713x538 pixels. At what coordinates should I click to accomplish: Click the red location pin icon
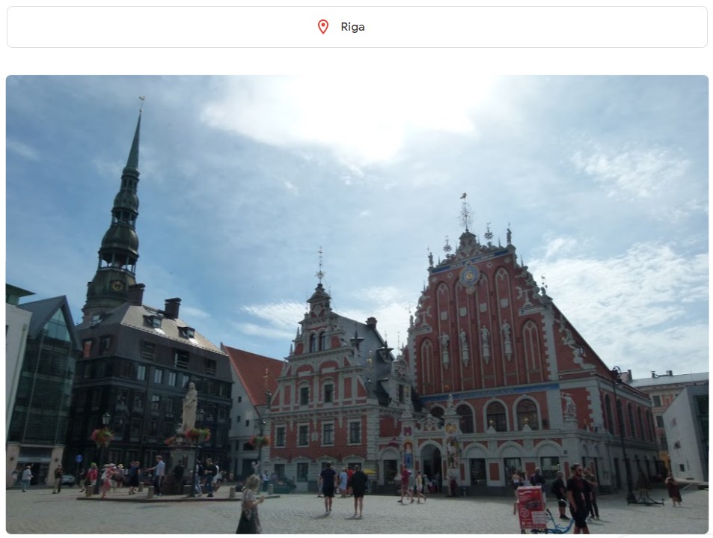[323, 27]
